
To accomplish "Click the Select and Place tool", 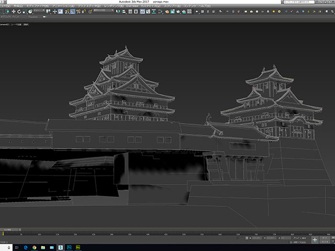I will 31,12.
